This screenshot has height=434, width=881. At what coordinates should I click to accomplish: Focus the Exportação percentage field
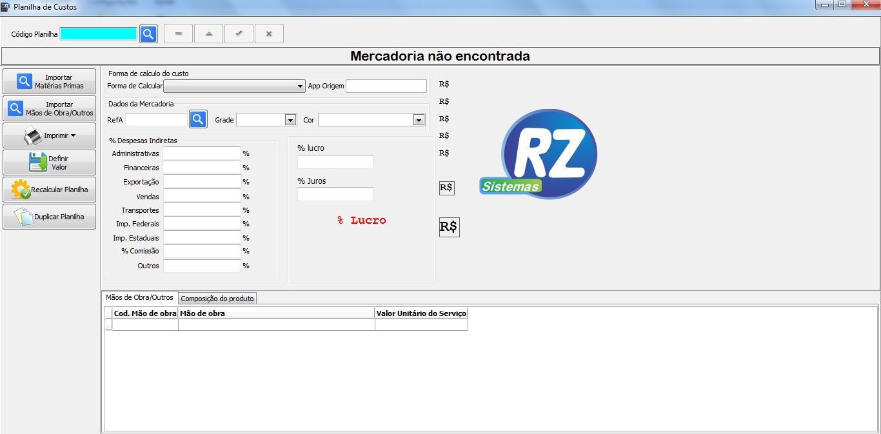(x=202, y=182)
